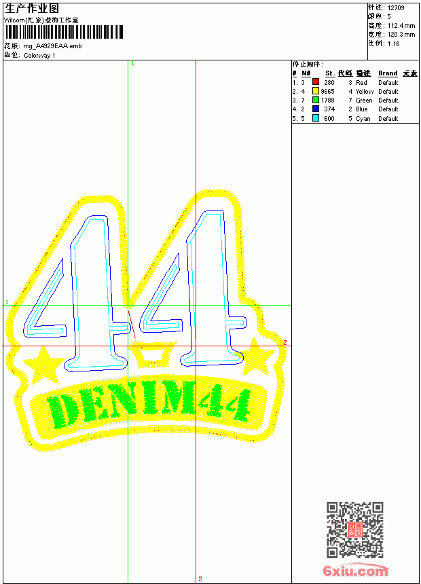Image resolution: width=421 pixels, height=584 pixels.
Task: Click the QR code image
Action: point(355,530)
